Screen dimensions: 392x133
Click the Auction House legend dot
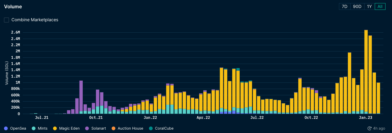113,128
